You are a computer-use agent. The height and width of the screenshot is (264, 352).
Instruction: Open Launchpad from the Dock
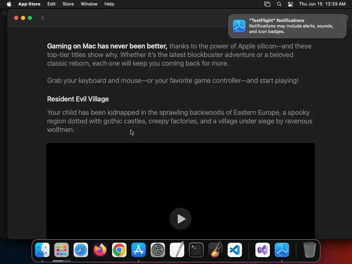(x=62, y=250)
